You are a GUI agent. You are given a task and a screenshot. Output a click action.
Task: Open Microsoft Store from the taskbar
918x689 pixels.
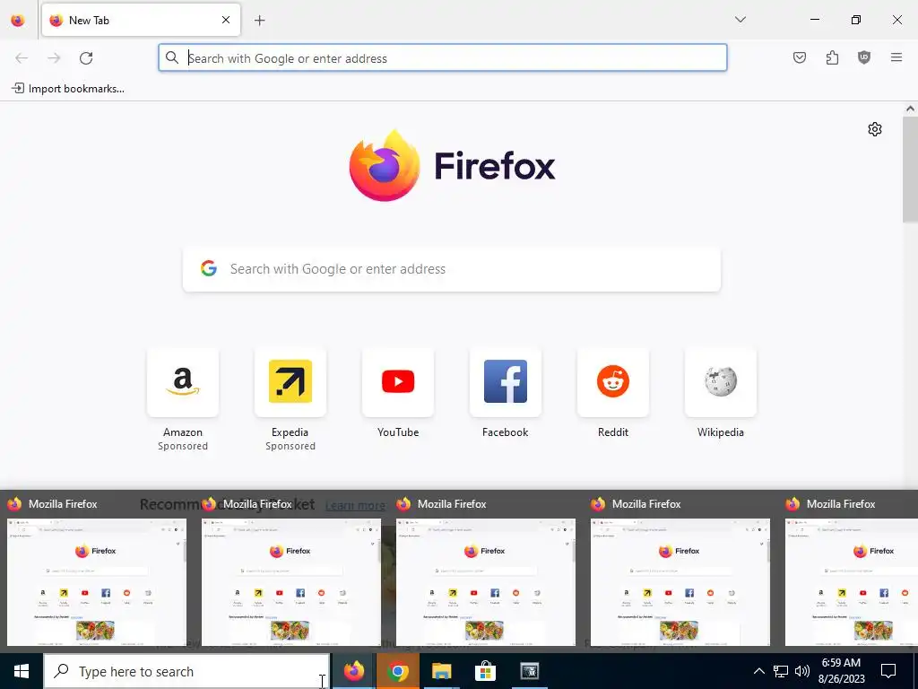(x=485, y=671)
